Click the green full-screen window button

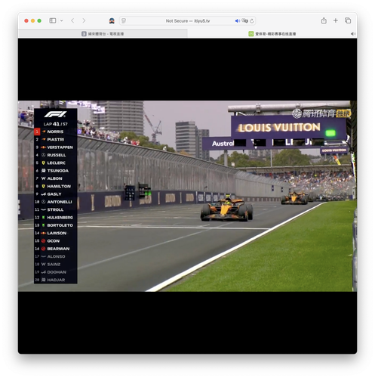39,20
